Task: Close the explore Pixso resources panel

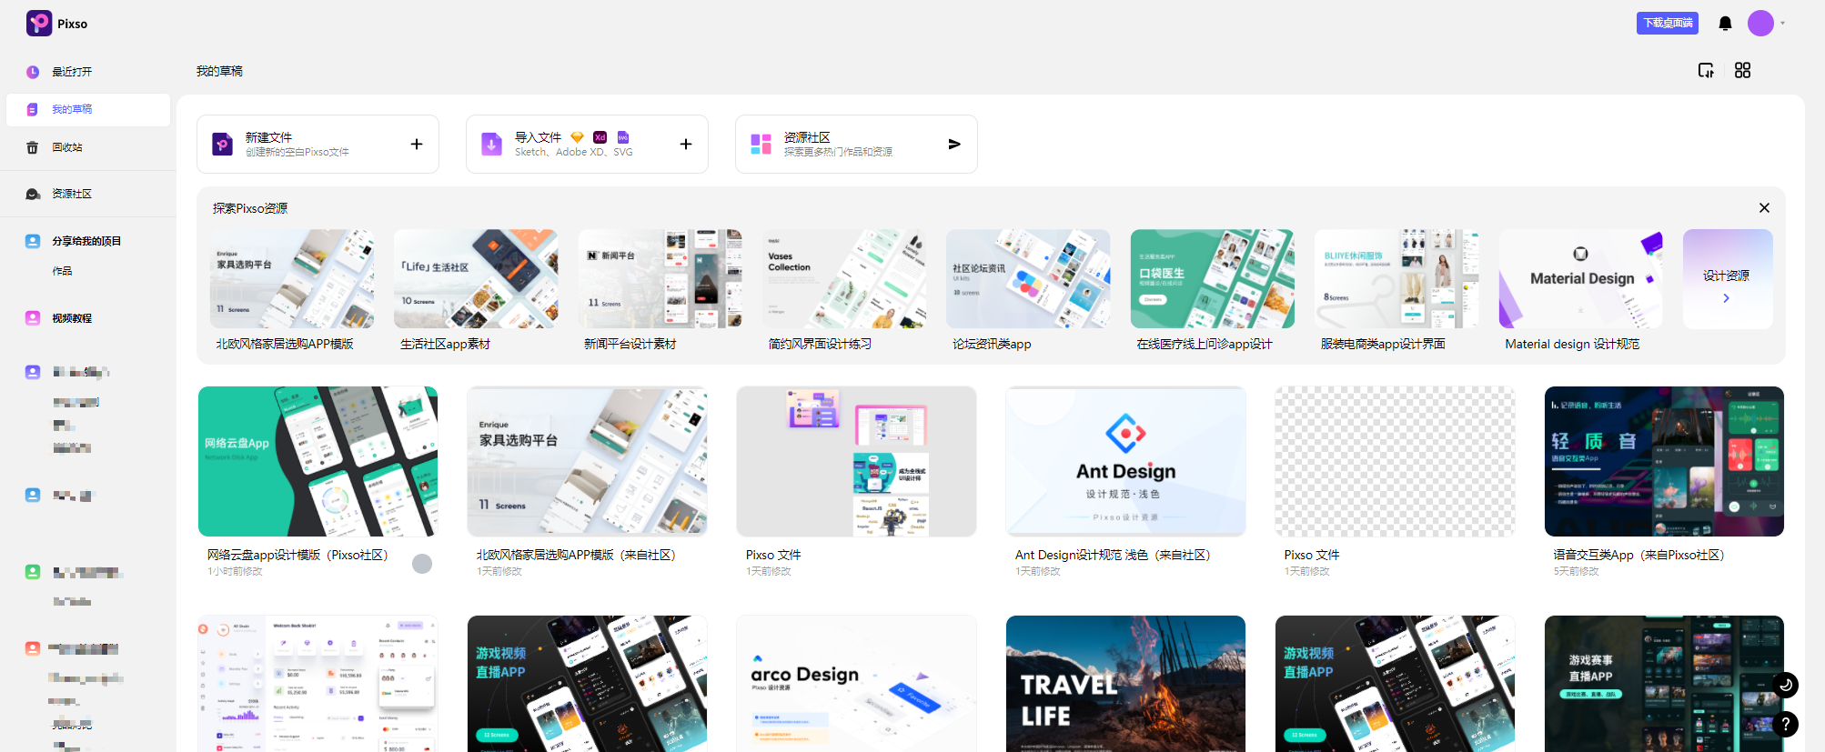Action: click(x=1764, y=208)
